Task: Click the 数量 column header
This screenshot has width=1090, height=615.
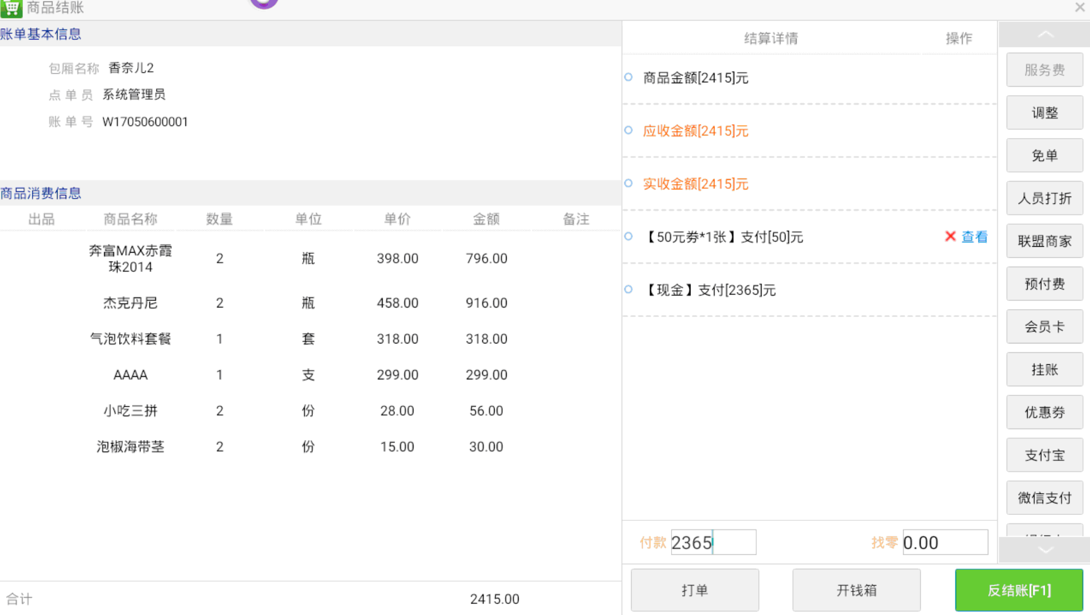Action: (219, 219)
